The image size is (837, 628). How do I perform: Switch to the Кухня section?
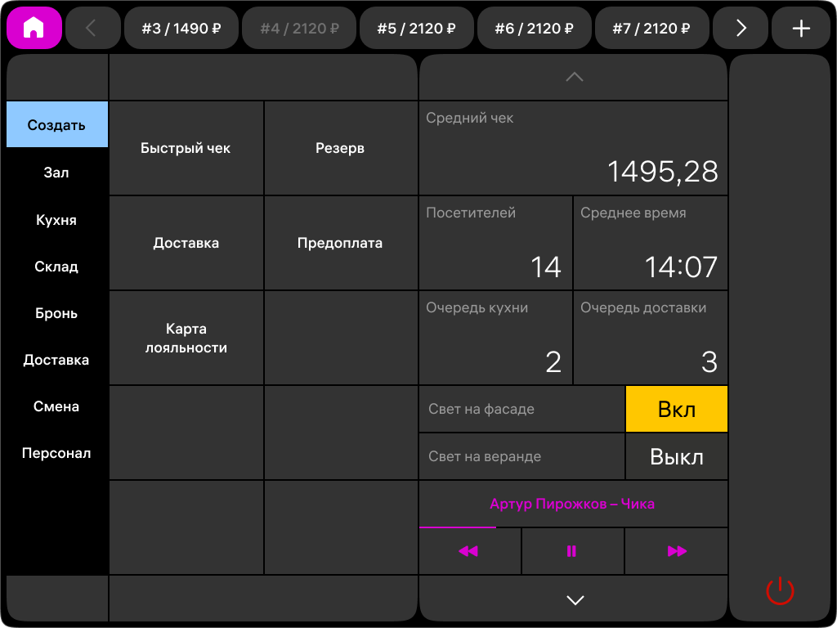(x=56, y=219)
